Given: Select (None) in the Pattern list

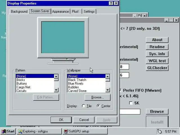Looking at the screenshot, I should (35, 76).
